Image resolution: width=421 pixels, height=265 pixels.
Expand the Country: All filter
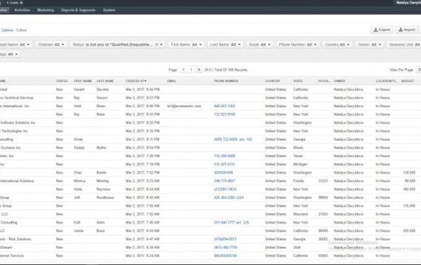pyautogui.click(x=337, y=45)
